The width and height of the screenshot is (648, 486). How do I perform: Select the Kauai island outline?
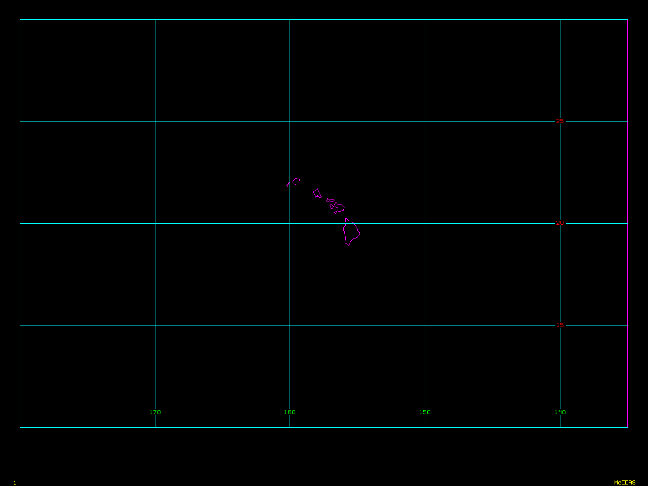296,181
